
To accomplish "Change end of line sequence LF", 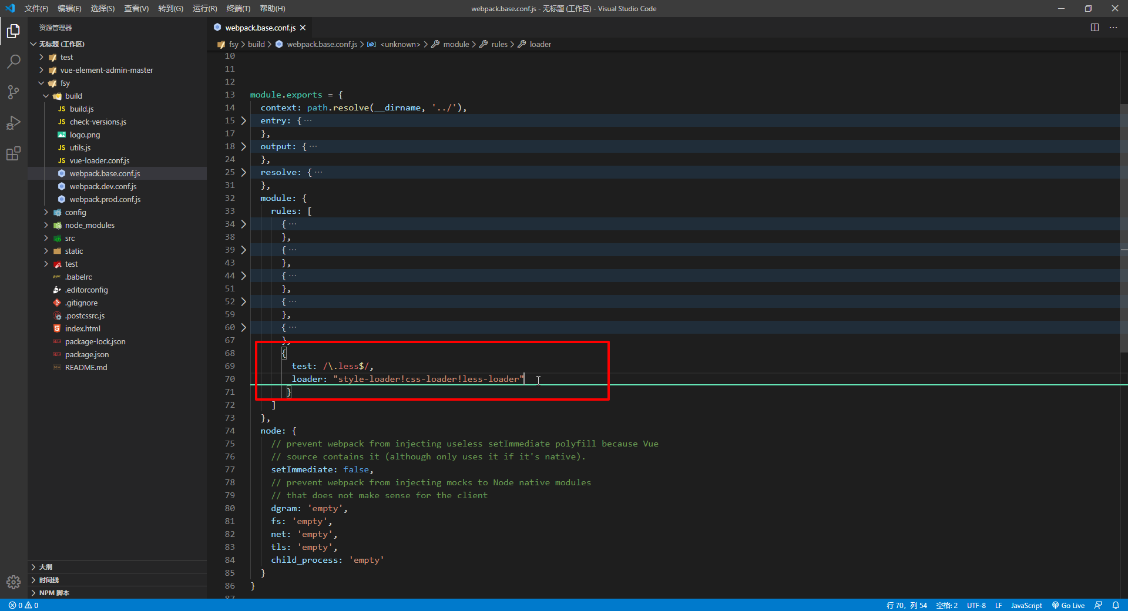I will pos(998,605).
